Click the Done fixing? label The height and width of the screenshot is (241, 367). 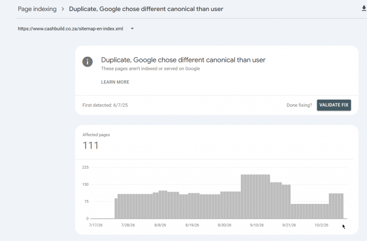coord(299,105)
